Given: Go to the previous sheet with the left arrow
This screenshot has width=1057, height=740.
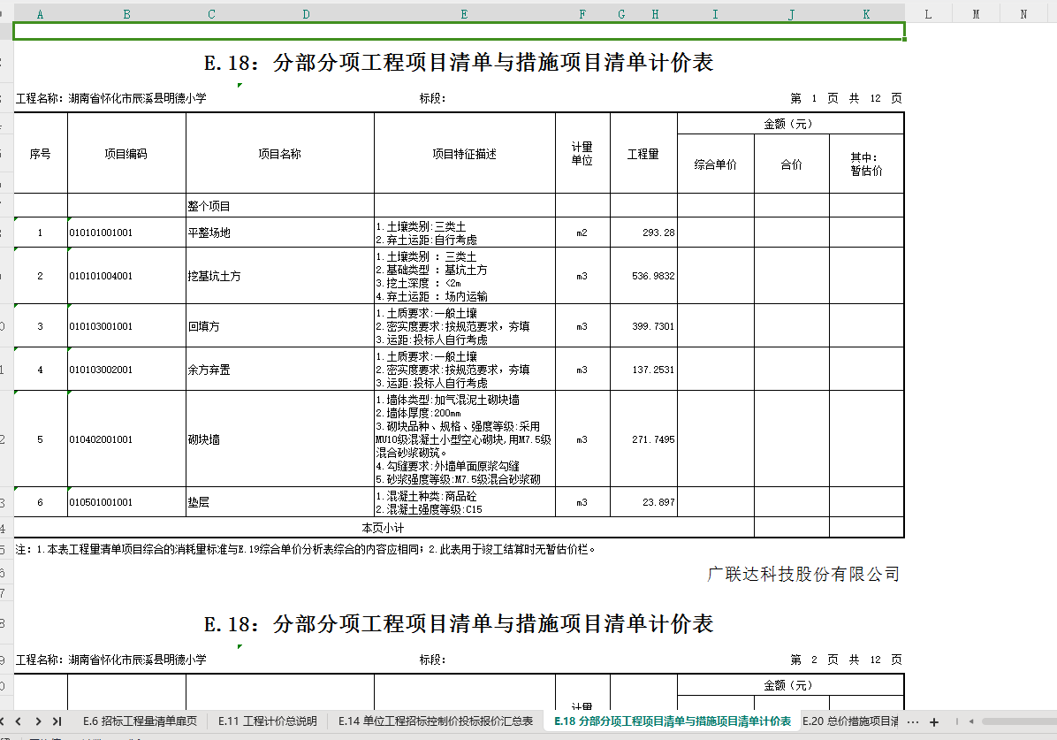Looking at the screenshot, I should [x=19, y=721].
